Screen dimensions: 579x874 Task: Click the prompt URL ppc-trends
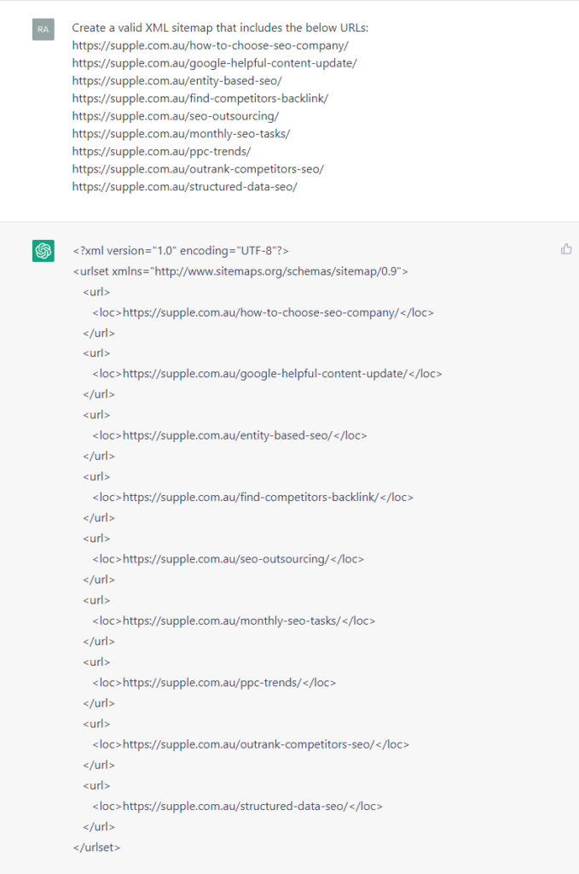[161, 152]
